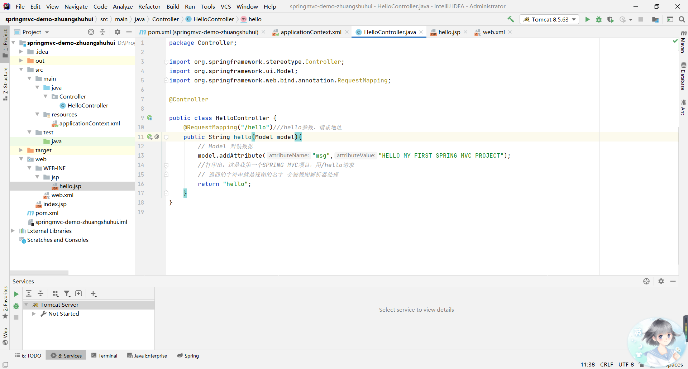The height and width of the screenshot is (369, 688).
Task: Add a service with the plus icon
Action: (x=94, y=294)
